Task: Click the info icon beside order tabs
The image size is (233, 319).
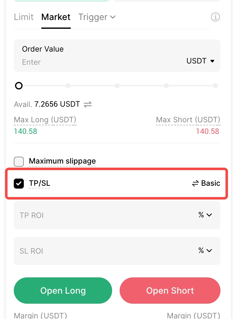Action: click(215, 17)
